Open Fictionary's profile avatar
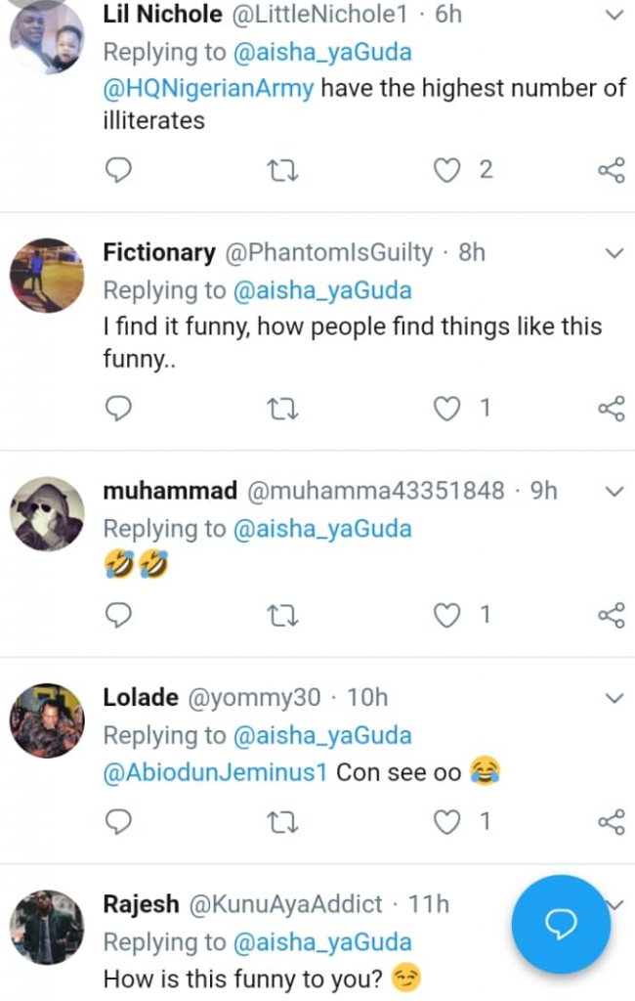Screen dimensions: 635x1001 [46, 275]
